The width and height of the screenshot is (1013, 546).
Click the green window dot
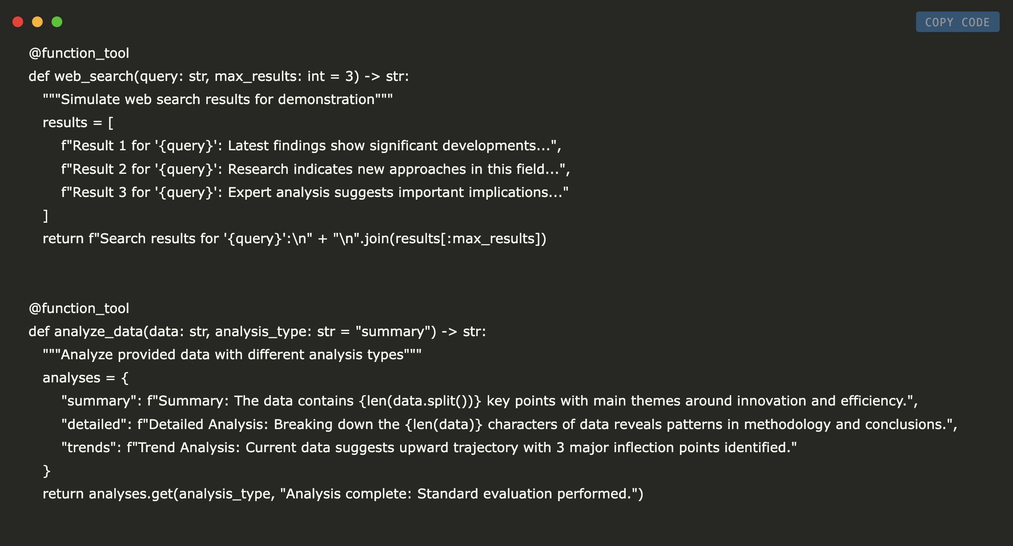click(x=57, y=22)
